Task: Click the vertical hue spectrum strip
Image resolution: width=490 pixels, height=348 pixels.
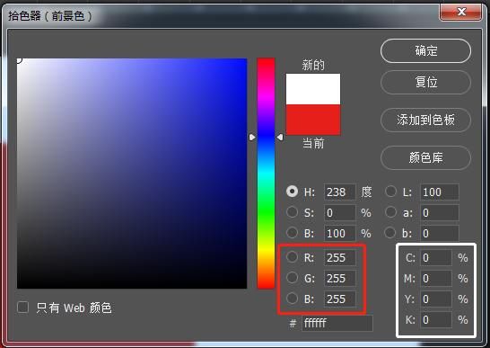Action: pyautogui.click(x=266, y=174)
